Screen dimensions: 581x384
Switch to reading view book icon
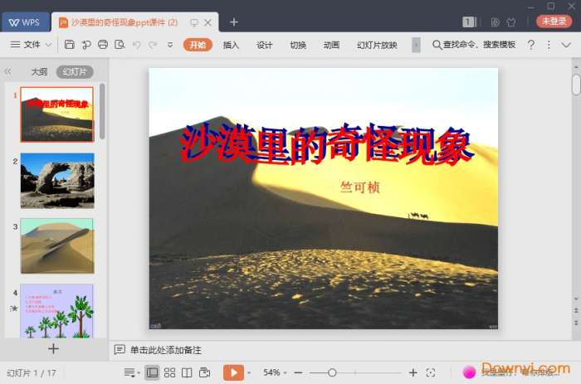[187, 372]
